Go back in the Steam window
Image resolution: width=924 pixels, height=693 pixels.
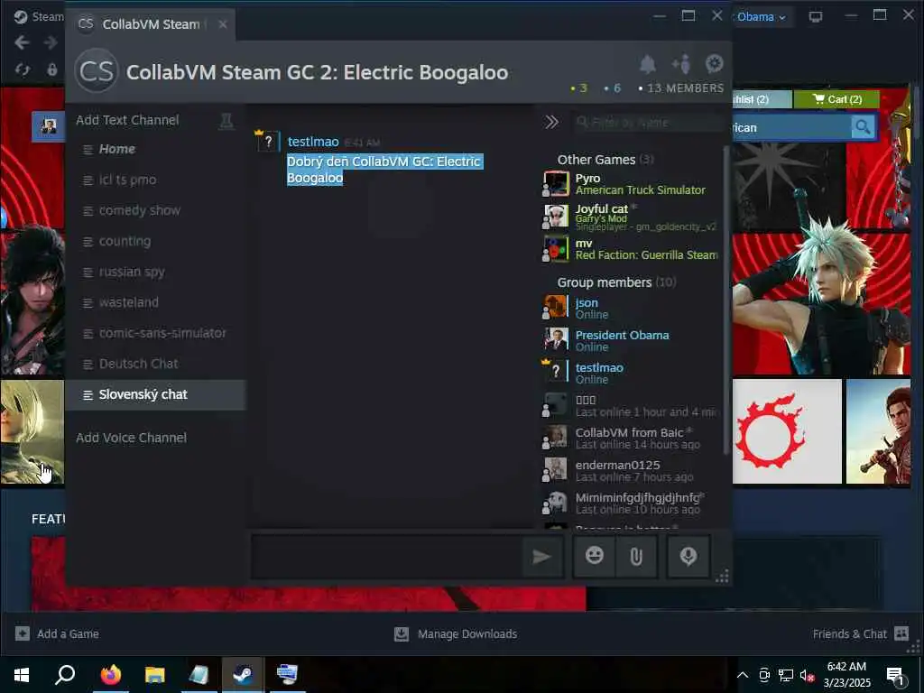(22, 42)
